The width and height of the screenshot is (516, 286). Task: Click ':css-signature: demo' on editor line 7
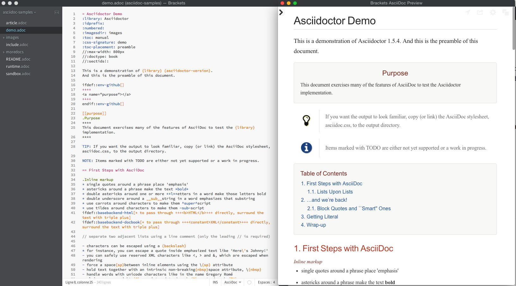(104, 42)
